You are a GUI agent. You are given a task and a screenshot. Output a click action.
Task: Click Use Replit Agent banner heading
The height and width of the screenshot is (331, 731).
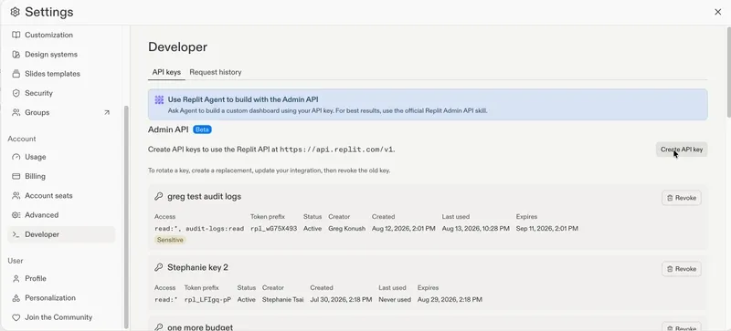[243, 99]
